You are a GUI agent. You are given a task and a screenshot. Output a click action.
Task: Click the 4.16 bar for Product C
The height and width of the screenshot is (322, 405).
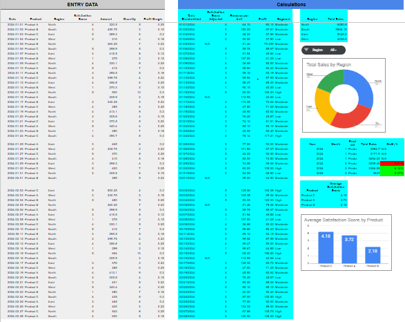click(x=326, y=247)
